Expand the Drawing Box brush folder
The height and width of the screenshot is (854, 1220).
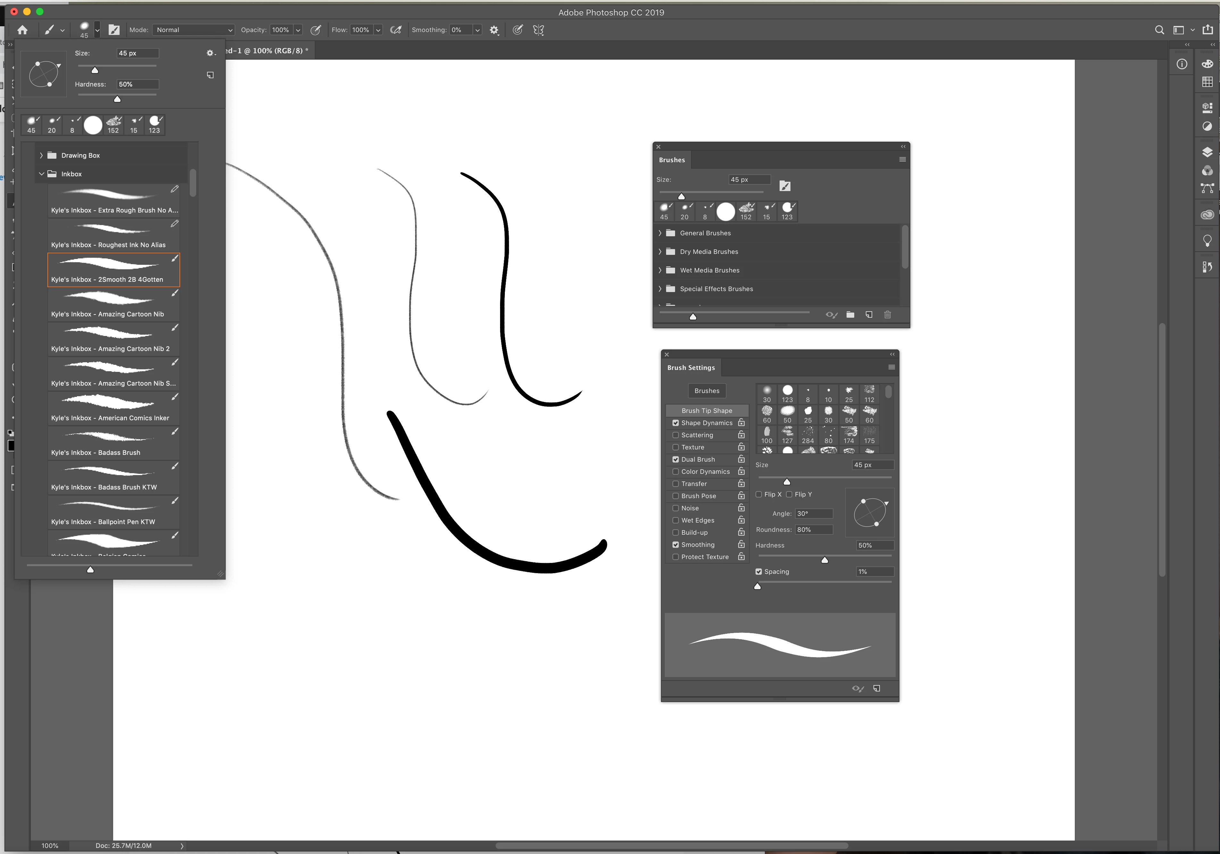pyautogui.click(x=41, y=156)
